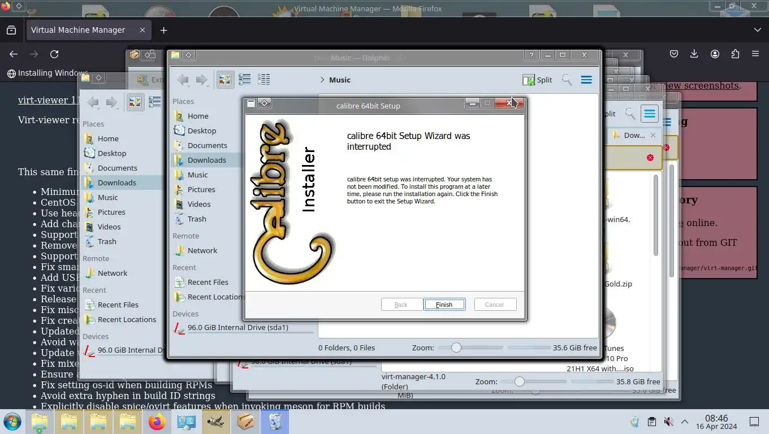Select the Virtual Machine Manager Firefox tab
This screenshot has width=769, height=434.
pyautogui.click(x=88, y=30)
